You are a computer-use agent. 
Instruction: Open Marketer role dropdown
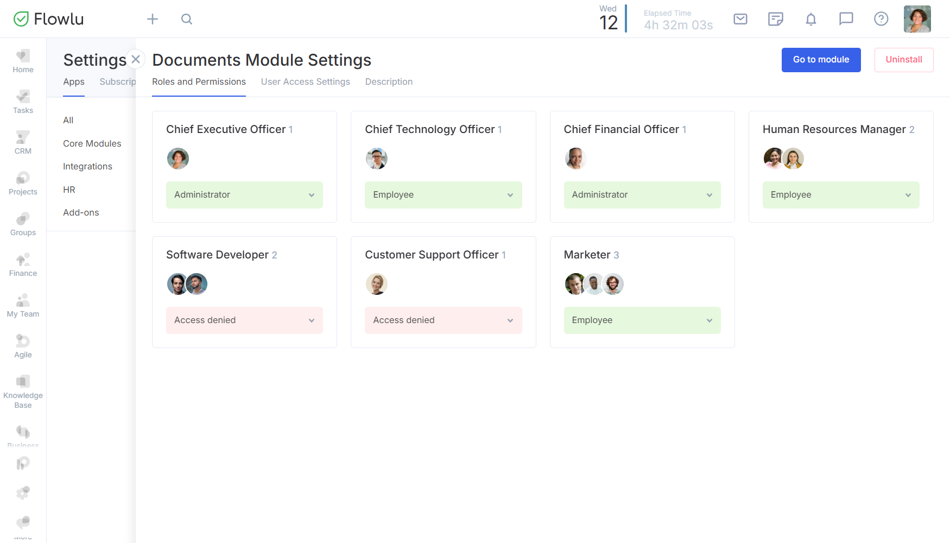coord(642,320)
